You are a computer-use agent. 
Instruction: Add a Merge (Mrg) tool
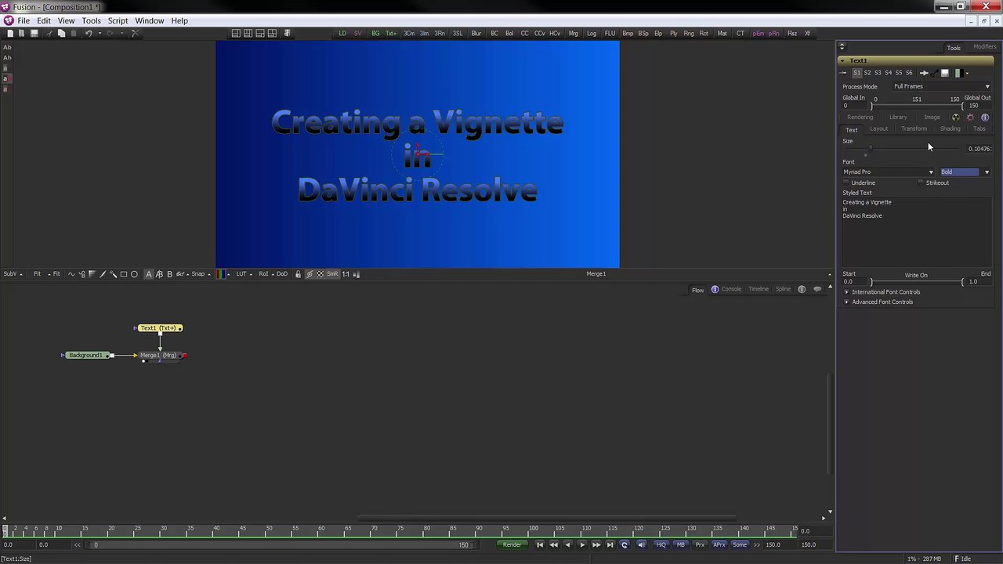[x=574, y=33]
